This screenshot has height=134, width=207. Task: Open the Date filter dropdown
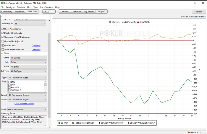28,62
